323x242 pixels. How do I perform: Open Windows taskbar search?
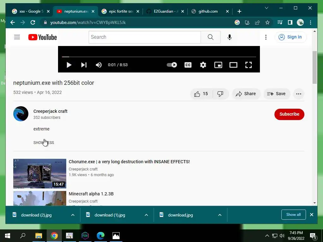(23, 236)
